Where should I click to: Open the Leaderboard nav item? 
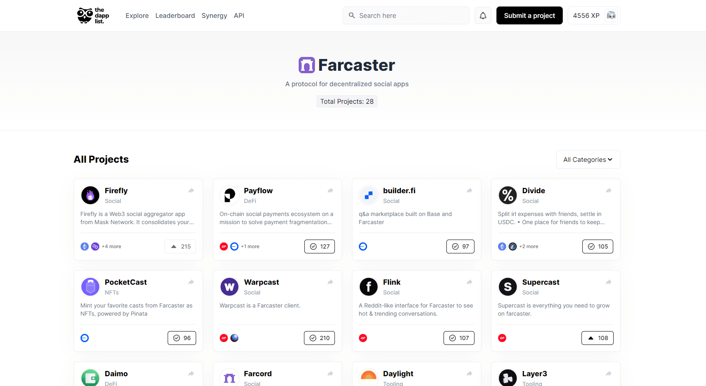[175, 15]
